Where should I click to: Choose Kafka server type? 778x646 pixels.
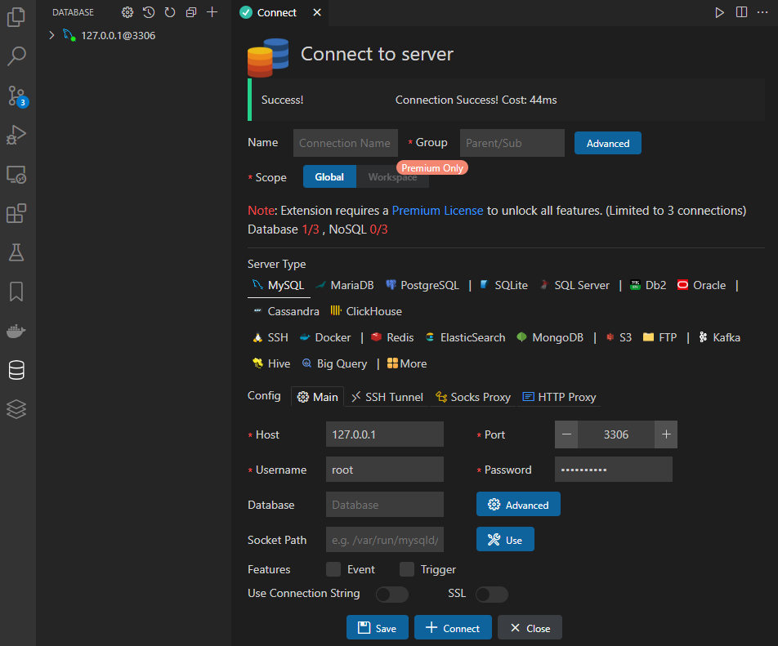pos(719,337)
